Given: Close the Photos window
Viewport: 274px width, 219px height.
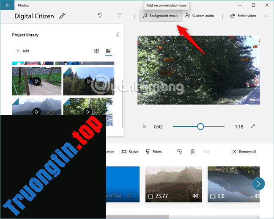Looking at the screenshot, I should (267, 5).
